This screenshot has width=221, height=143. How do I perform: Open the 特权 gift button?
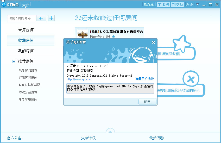163,5
